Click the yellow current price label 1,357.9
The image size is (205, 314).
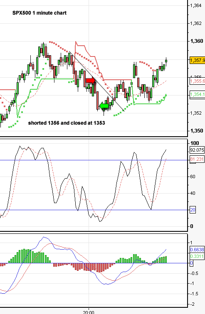click(197, 60)
